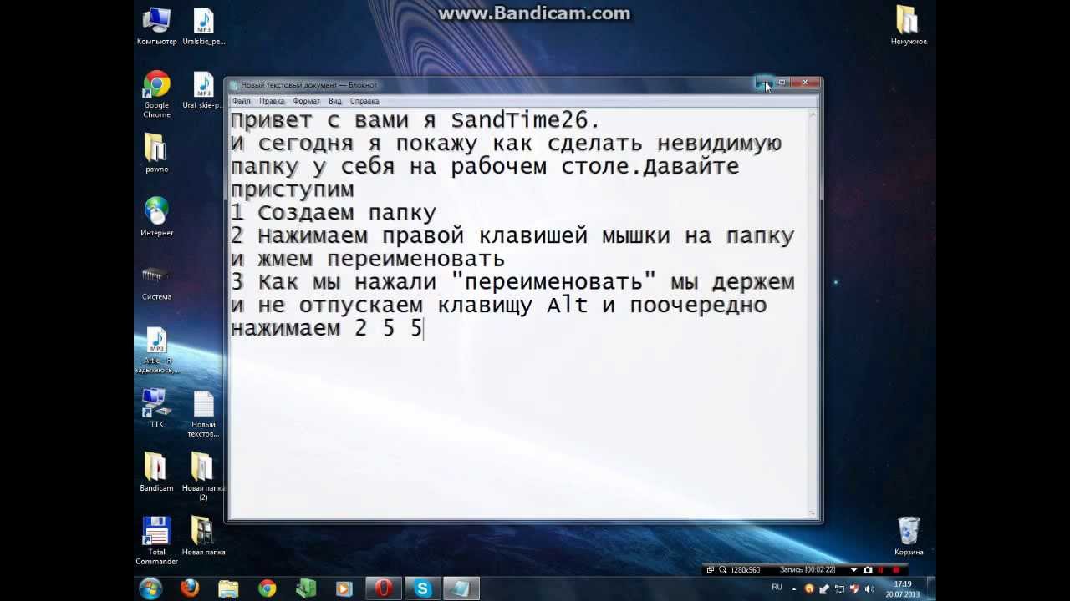Stop the Bandicam recording
The height and width of the screenshot is (601, 1070).
click(896, 570)
